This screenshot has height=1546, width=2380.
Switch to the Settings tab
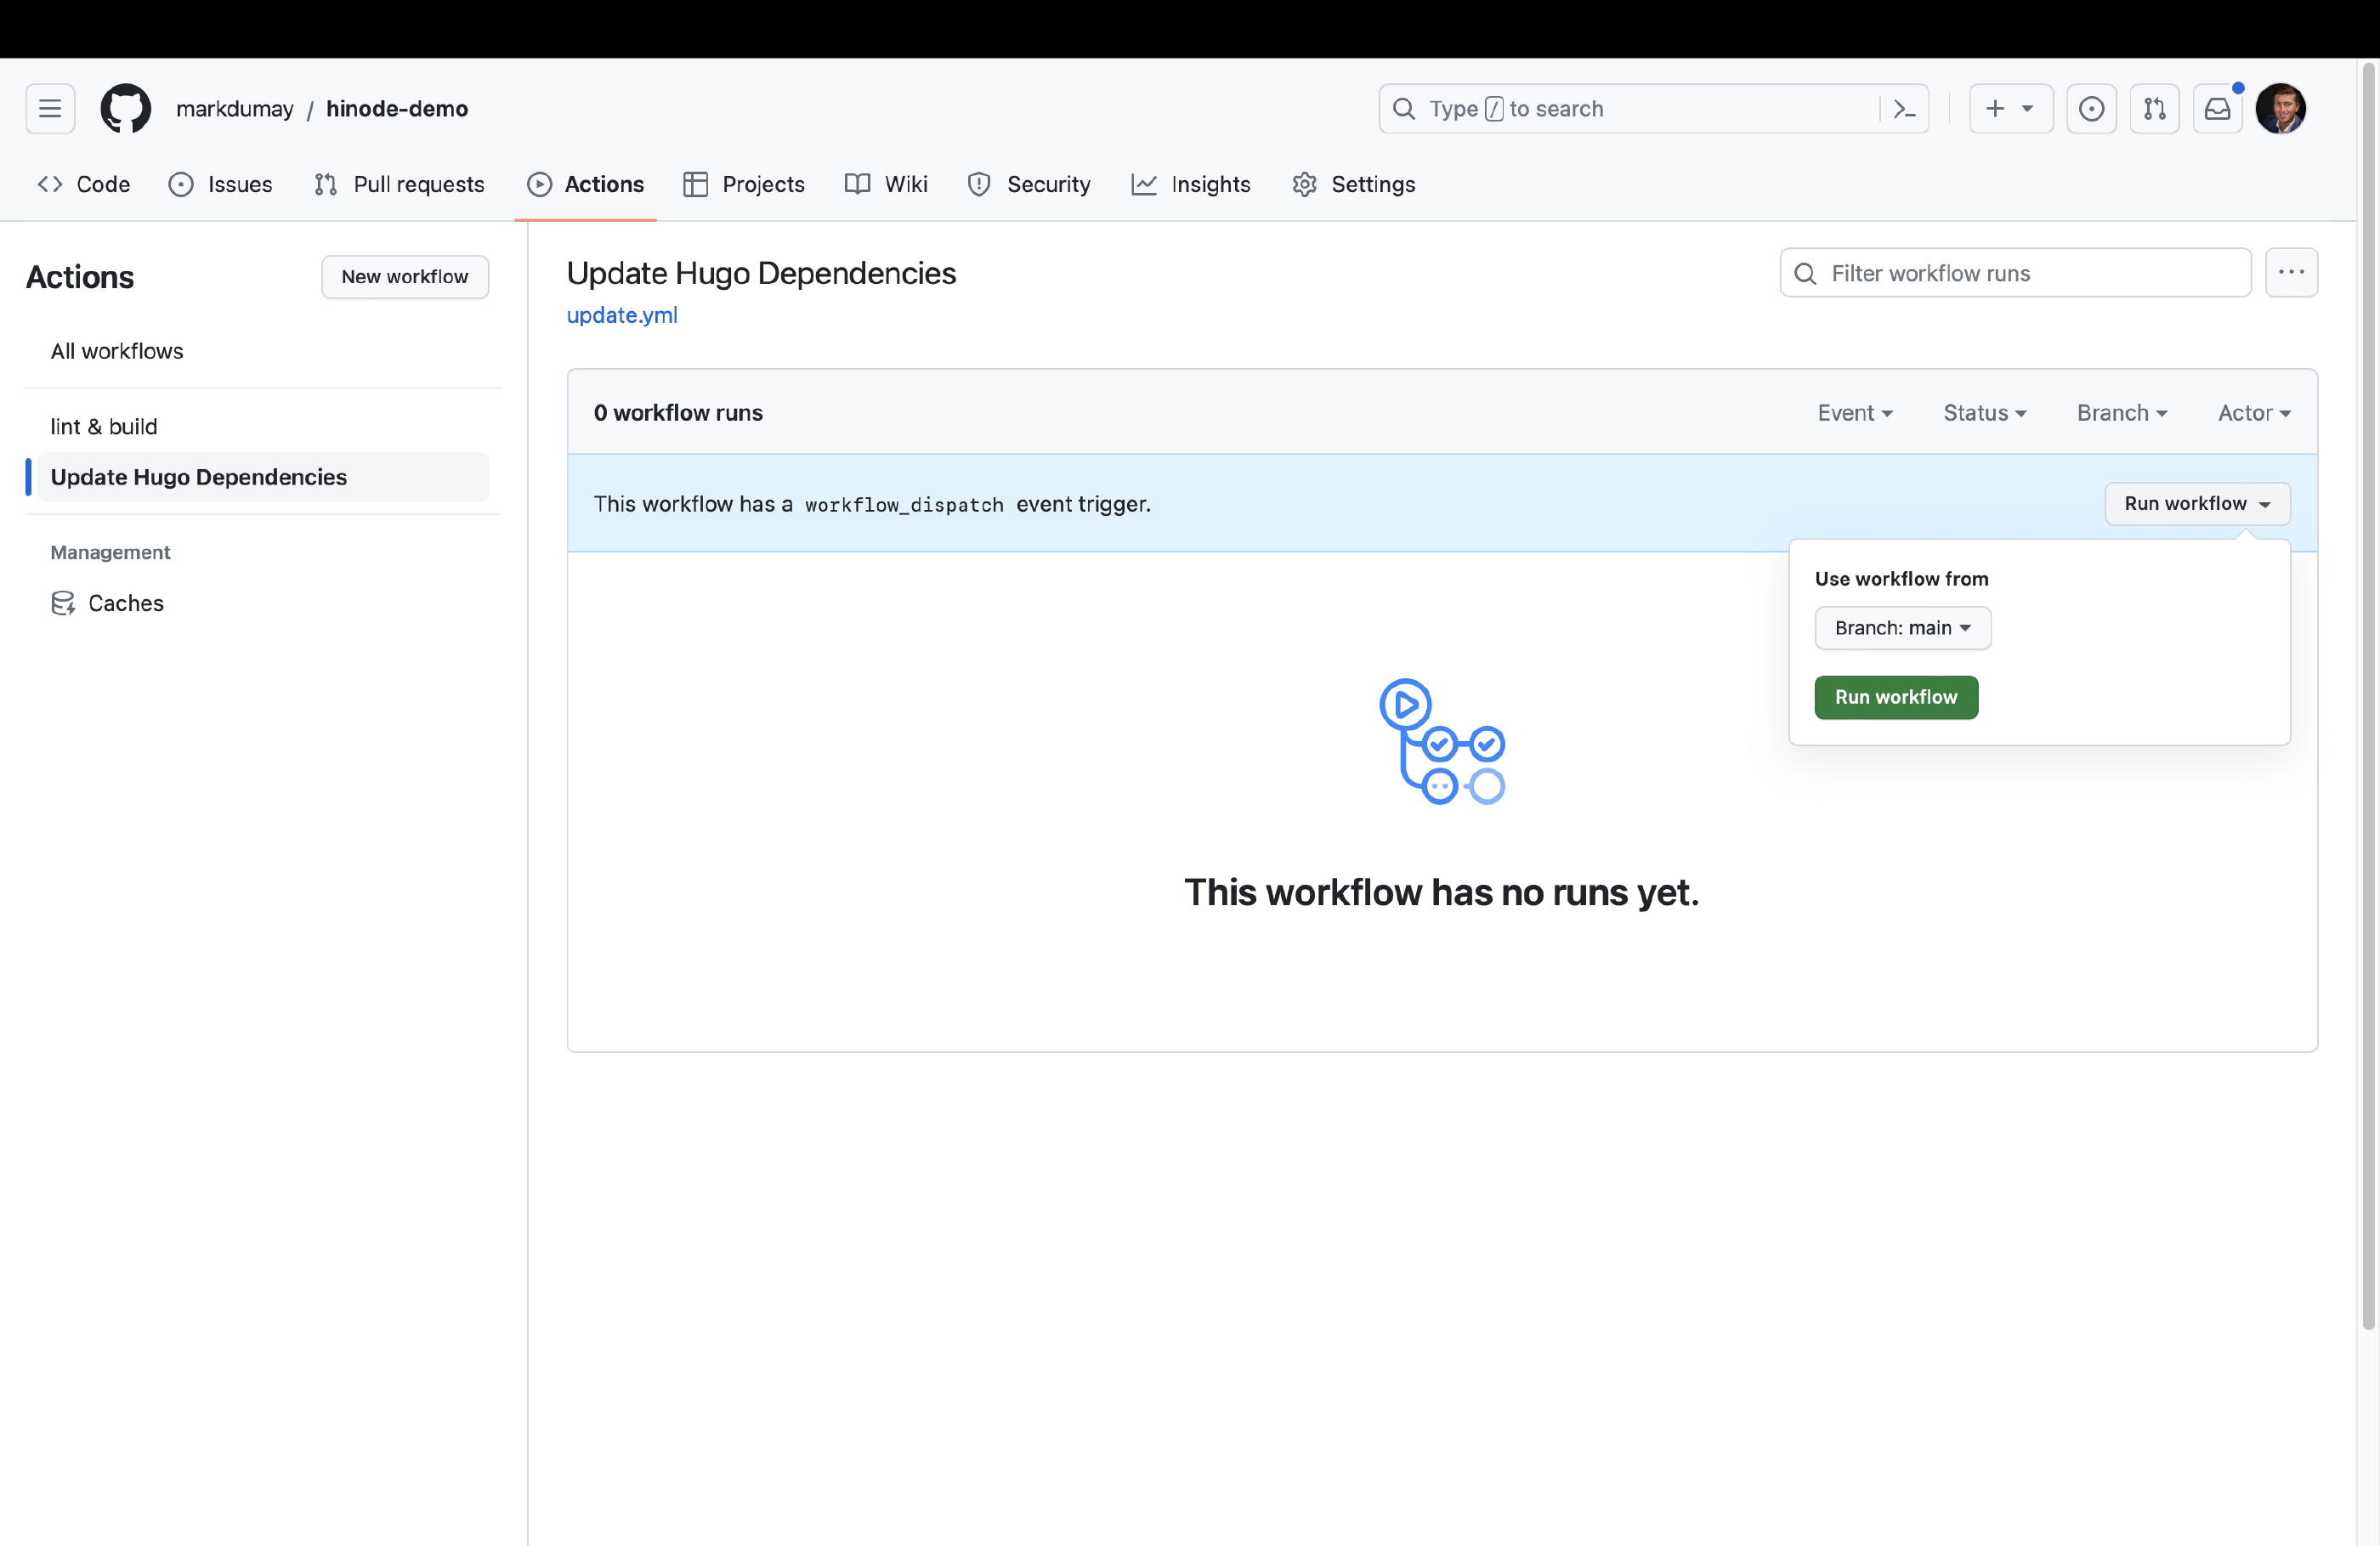(1353, 184)
